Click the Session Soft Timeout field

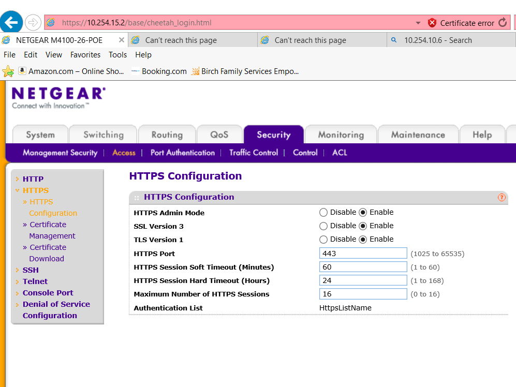[x=363, y=267]
